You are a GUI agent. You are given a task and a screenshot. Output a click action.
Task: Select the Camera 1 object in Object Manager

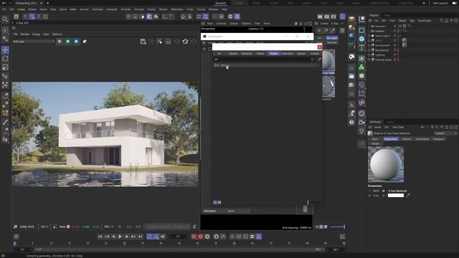380,27
